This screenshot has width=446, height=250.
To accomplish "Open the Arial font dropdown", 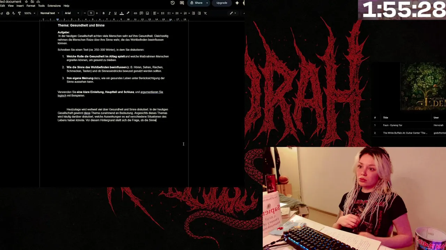I will pyautogui.click(x=72, y=13).
